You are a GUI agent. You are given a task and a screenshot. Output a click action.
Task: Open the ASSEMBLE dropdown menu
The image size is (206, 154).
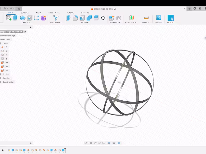pyautogui.click(x=115, y=23)
